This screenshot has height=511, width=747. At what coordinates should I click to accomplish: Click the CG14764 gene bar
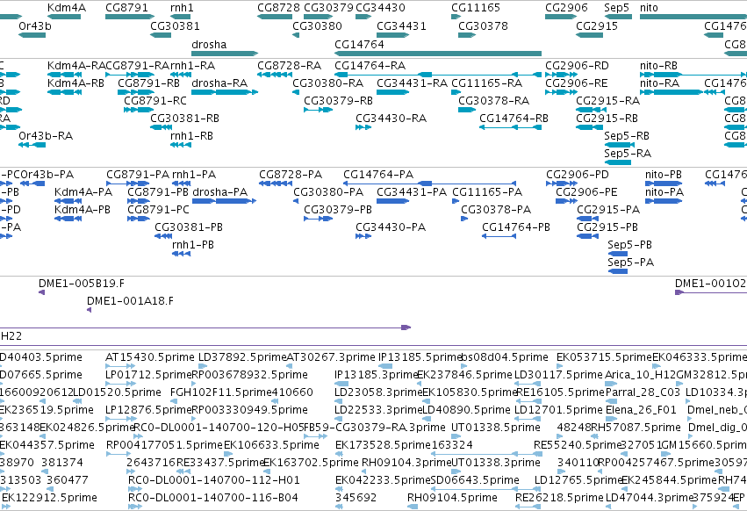pyautogui.click(x=438, y=54)
